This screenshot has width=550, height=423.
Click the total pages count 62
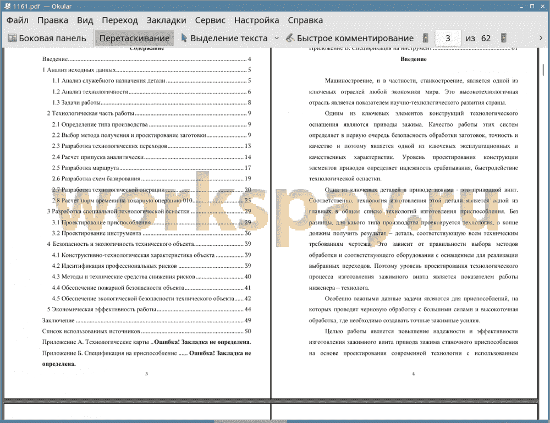click(x=486, y=39)
